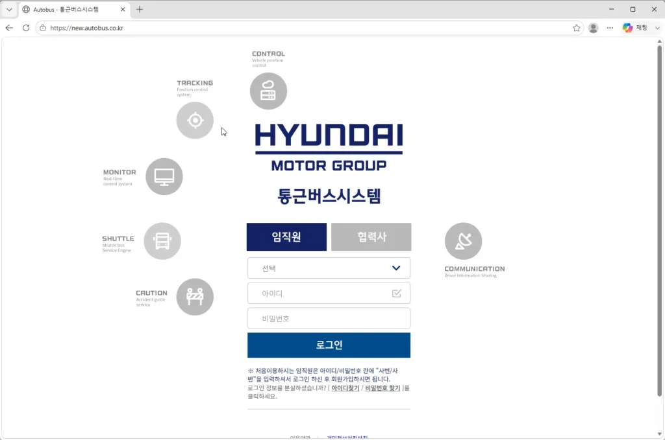This screenshot has height=440, width=665.
Task: Add page to favorites star
Action: tap(577, 28)
